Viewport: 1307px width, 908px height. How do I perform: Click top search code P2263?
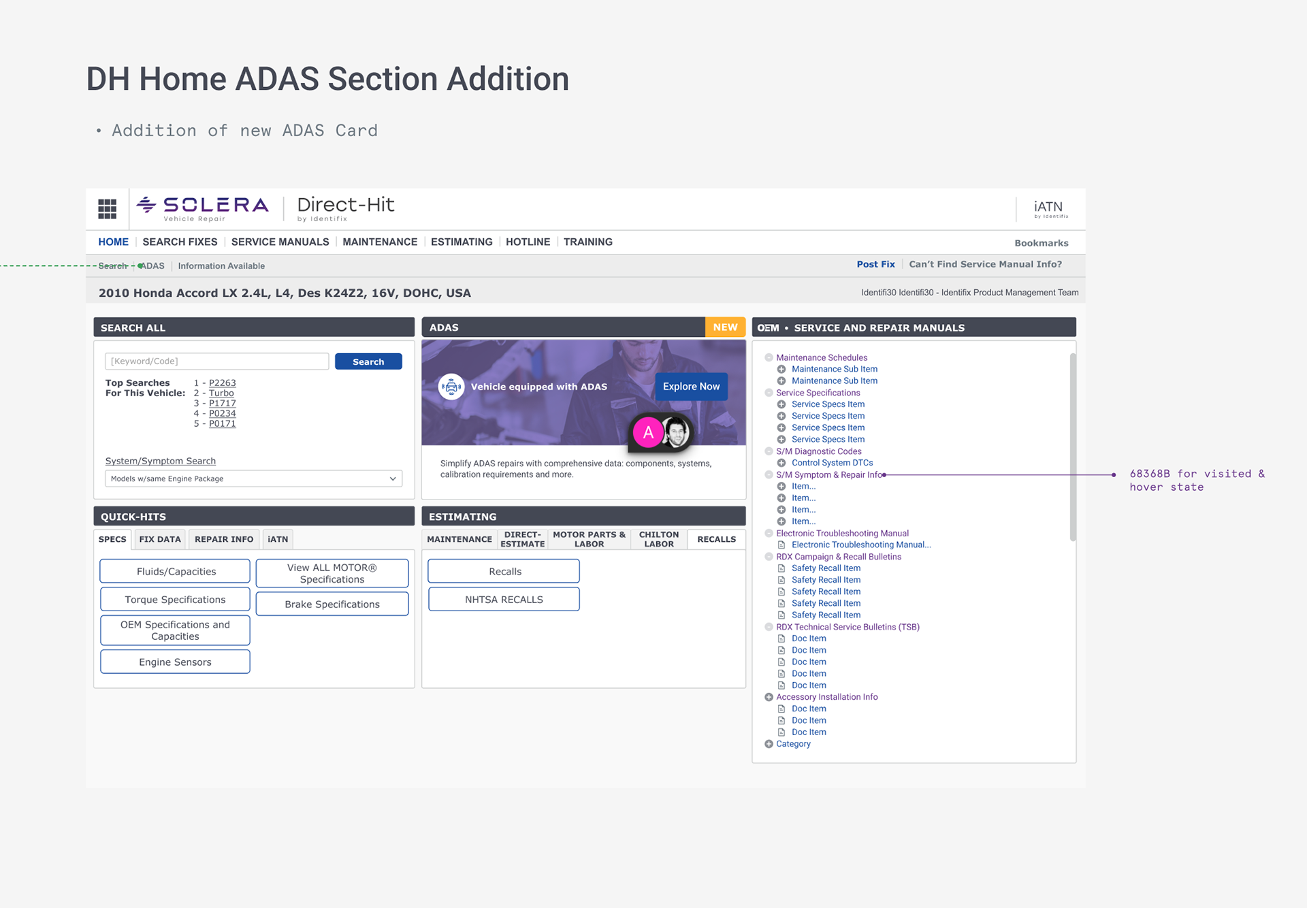click(222, 383)
